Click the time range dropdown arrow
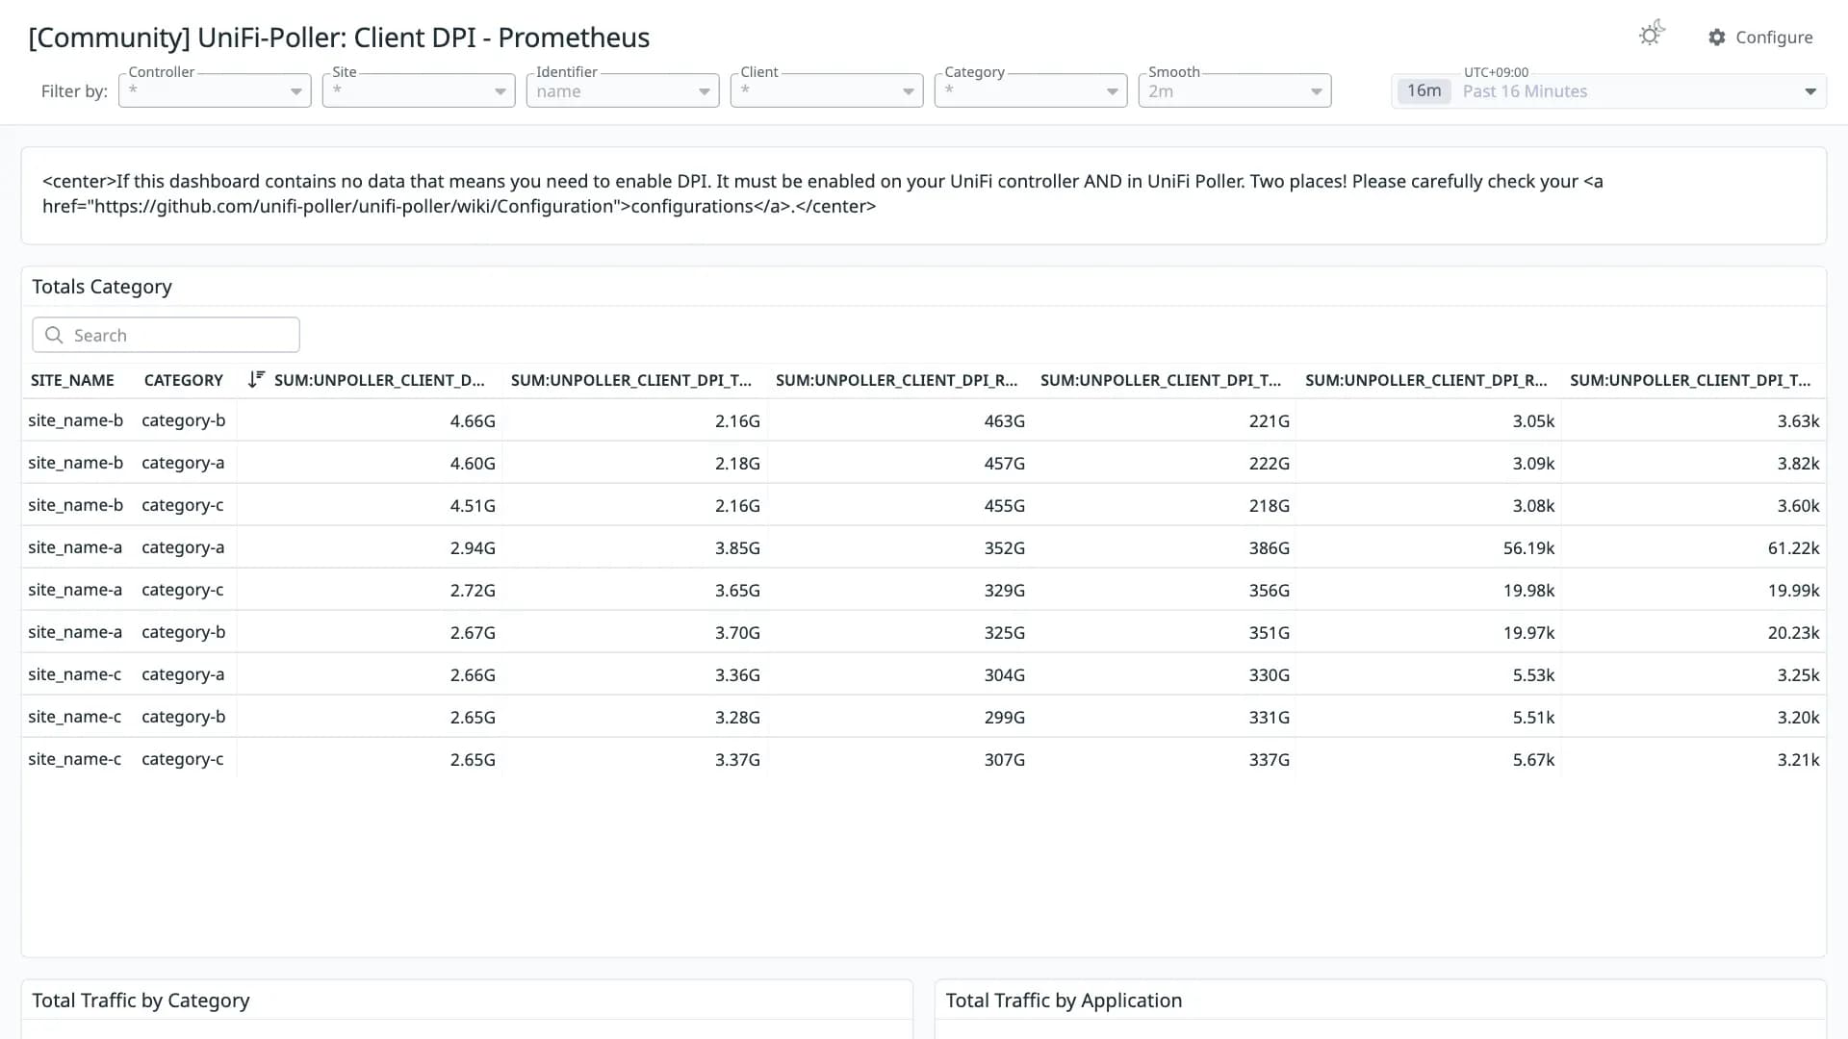This screenshot has height=1039, width=1848. click(x=1810, y=91)
